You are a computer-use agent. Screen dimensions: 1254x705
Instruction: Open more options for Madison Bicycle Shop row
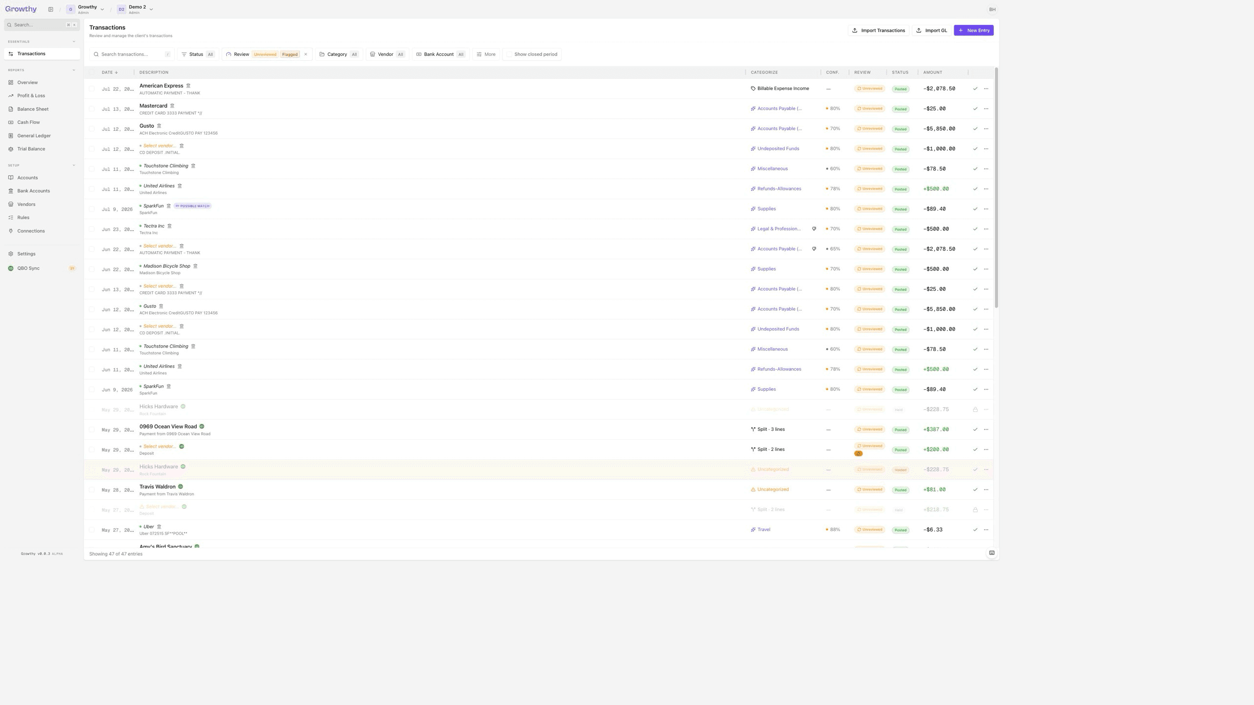[x=986, y=269]
